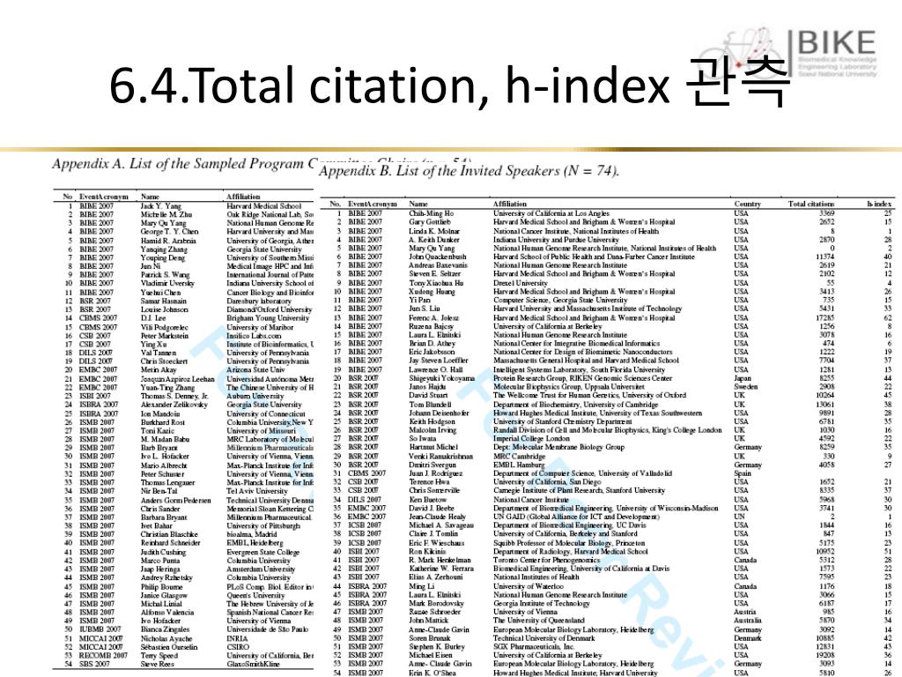The width and height of the screenshot is (902, 677).
Task: Select the name 'Metin Akay'
Action: (x=158, y=370)
